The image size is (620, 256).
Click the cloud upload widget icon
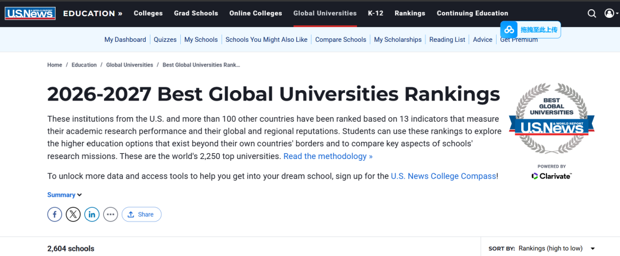[x=509, y=30]
